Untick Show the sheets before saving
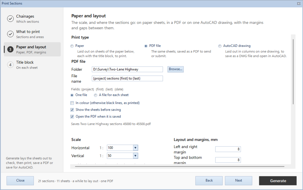This screenshot has height=190, width=303. pyautogui.click(x=72, y=110)
